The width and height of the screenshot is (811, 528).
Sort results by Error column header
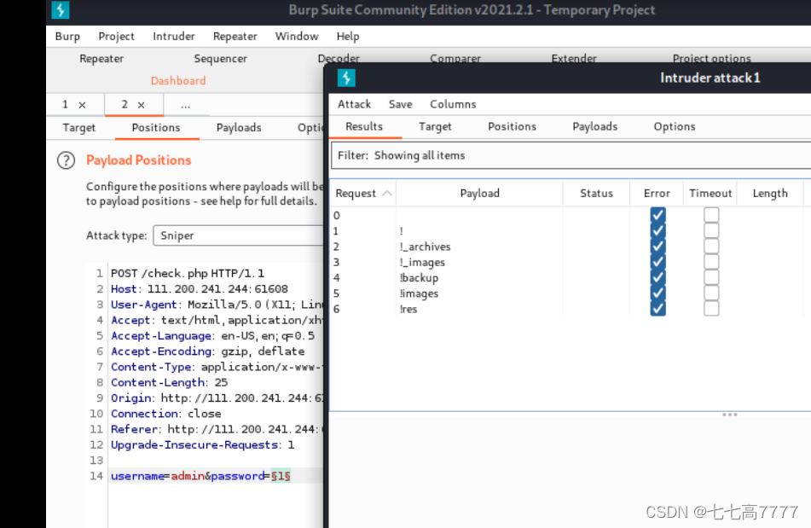657,194
